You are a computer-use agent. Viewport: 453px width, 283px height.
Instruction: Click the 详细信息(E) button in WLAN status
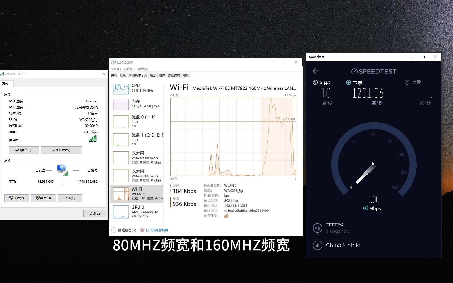[24, 150]
